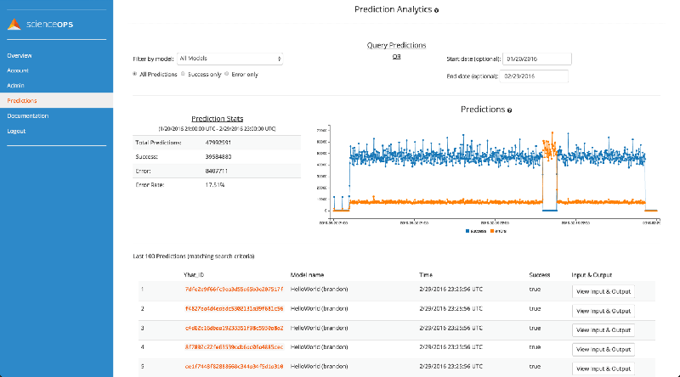Click help icon beside Prediction Analytics title

point(437,10)
